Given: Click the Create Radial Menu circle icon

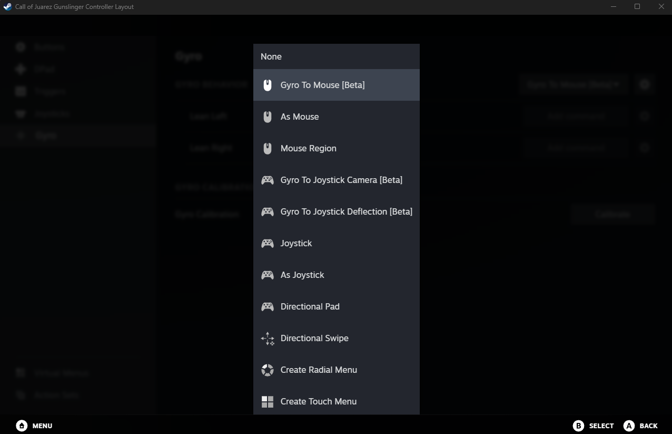Looking at the screenshot, I should [x=268, y=370].
